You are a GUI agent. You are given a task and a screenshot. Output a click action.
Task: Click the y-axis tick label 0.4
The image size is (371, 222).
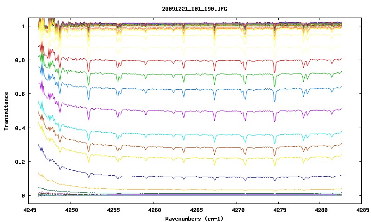(20, 128)
